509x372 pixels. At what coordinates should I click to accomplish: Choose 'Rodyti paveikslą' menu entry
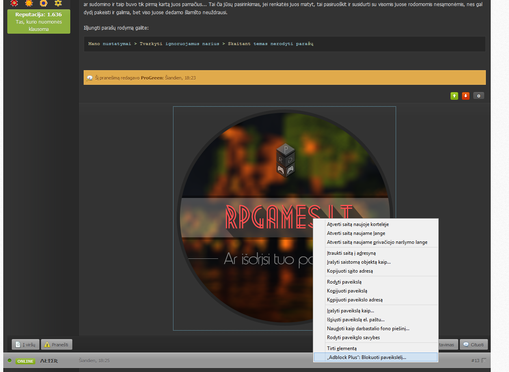376,282
